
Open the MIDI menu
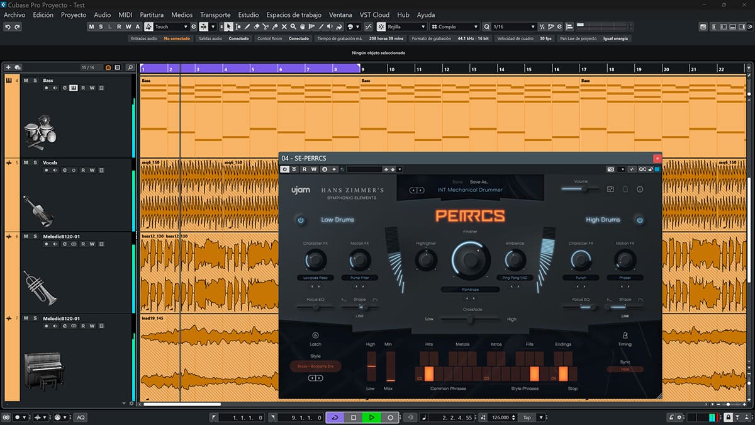pyautogui.click(x=125, y=14)
